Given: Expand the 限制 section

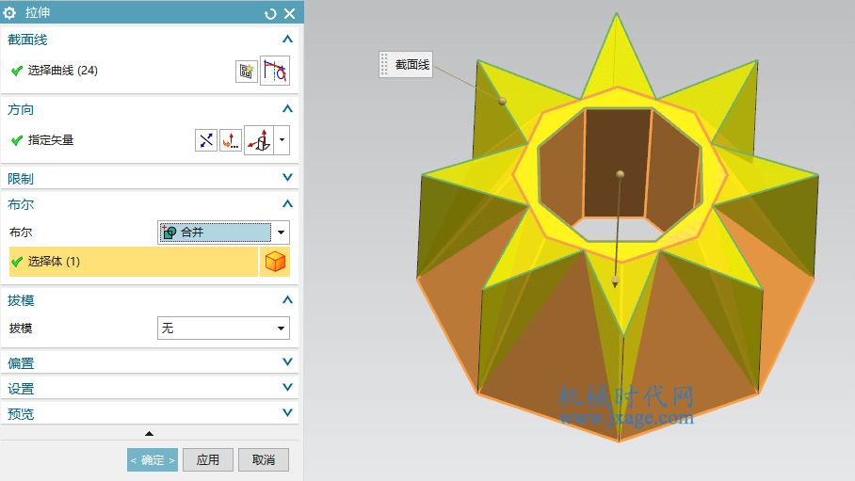Looking at the screenshot, I should 287,178.
